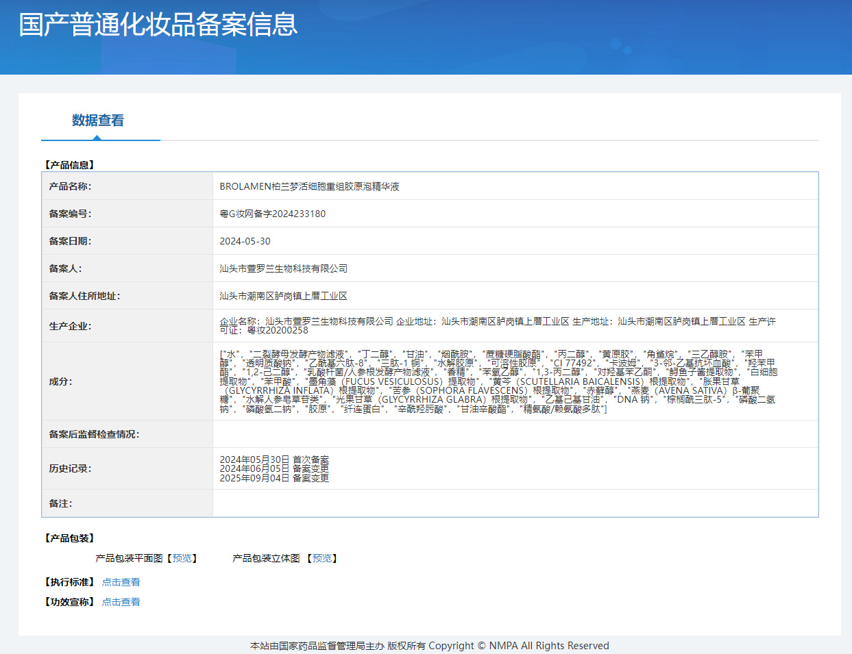Screen dimensions: 852x654
Task: Open 执行标准 点击查看 link
Action: [121, 582]
